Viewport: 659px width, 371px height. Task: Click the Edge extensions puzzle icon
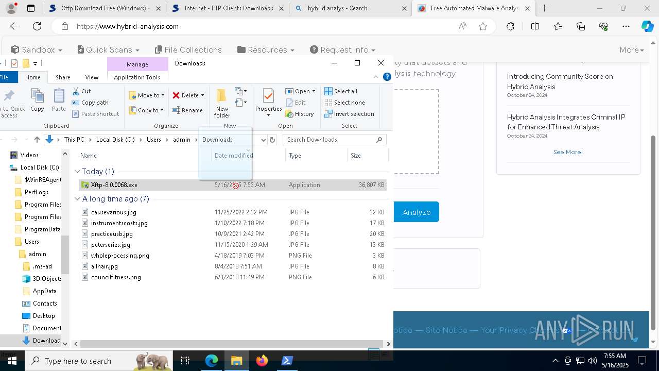click(510, 26)
